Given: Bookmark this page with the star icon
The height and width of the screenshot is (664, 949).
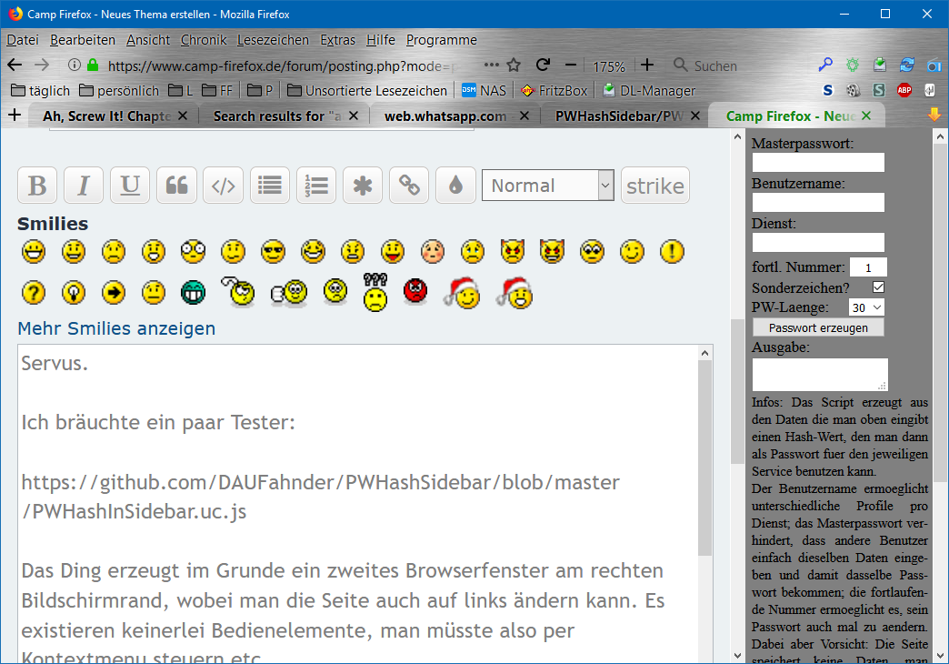Looking at the screenshot, I should [514, 65].
